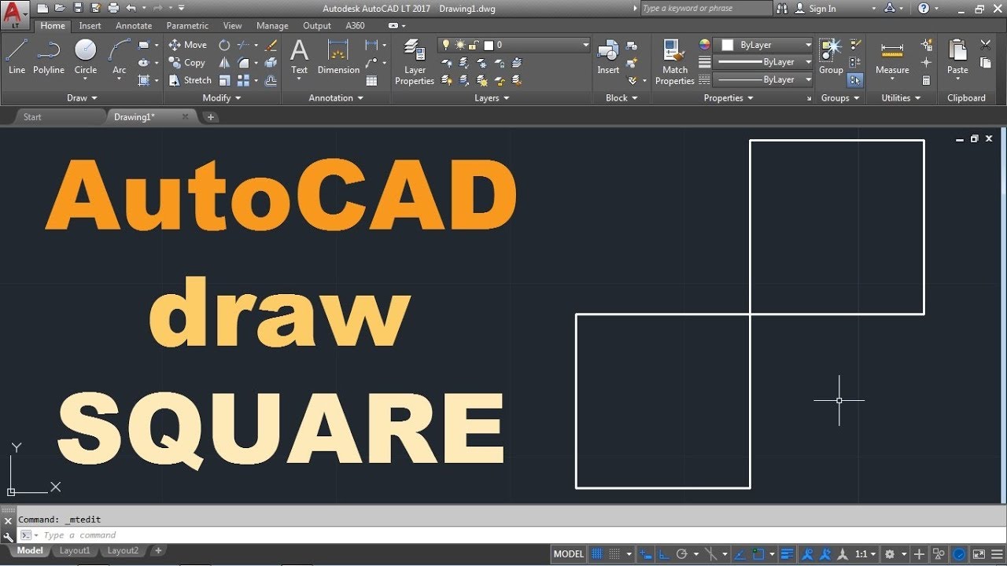Open the Start file tab

click(x=32, y=117)
